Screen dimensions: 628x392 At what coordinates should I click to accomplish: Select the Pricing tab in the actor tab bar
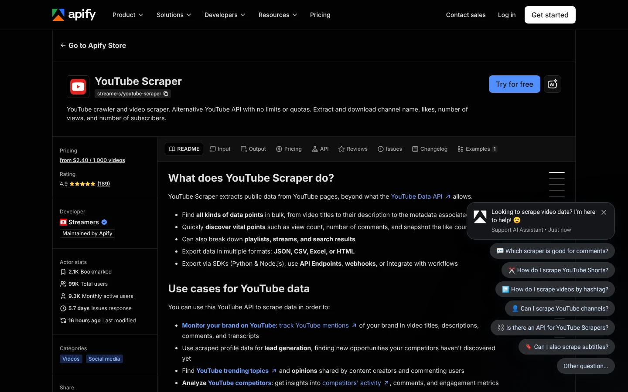tap(289, 149)
